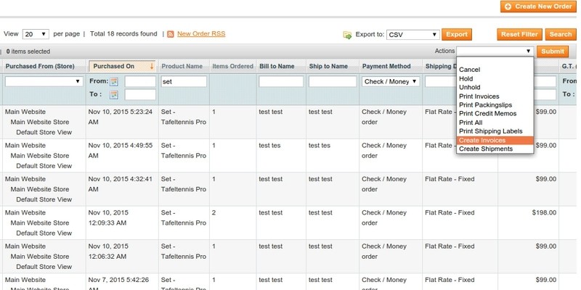Expand the Export to CSV dropdown
581x290 pixels.
413,34
